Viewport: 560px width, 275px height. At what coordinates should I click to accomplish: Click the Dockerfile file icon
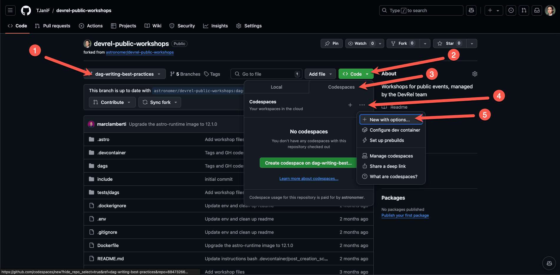(x=92, y=245)
